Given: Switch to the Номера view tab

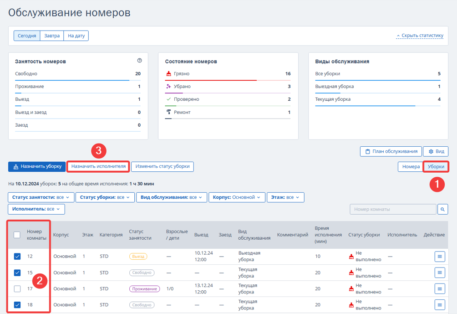Looking at the screenshot, I should point(411,167).
